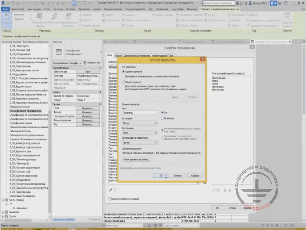The width and height of the screenshot is (306, 230).
Task: Click OK in Свойства параметра dialog
Action: [161, 176]
